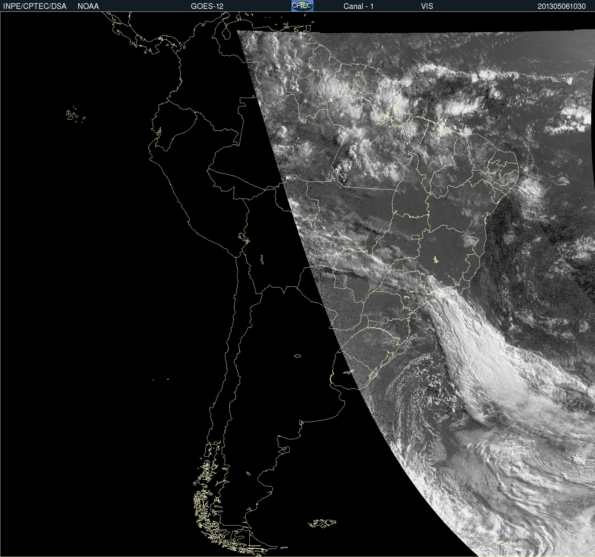The width and height of the screenshot is (595, 557).
Task: Click the VIS channel label
Action: tap(427, 6)
